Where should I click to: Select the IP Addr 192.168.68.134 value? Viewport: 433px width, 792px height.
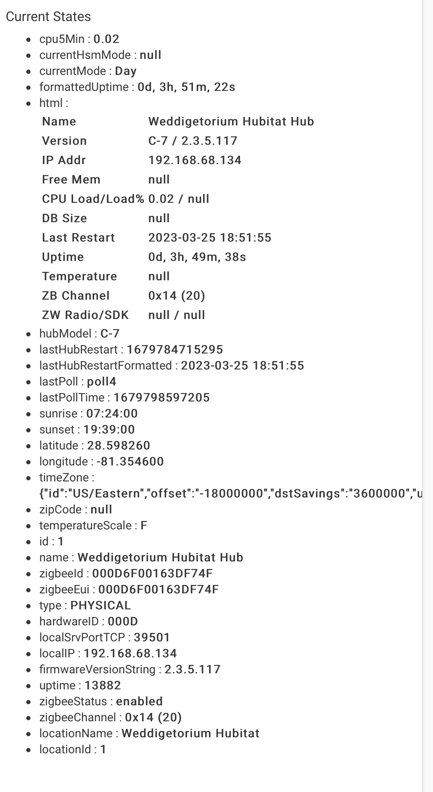195,160
